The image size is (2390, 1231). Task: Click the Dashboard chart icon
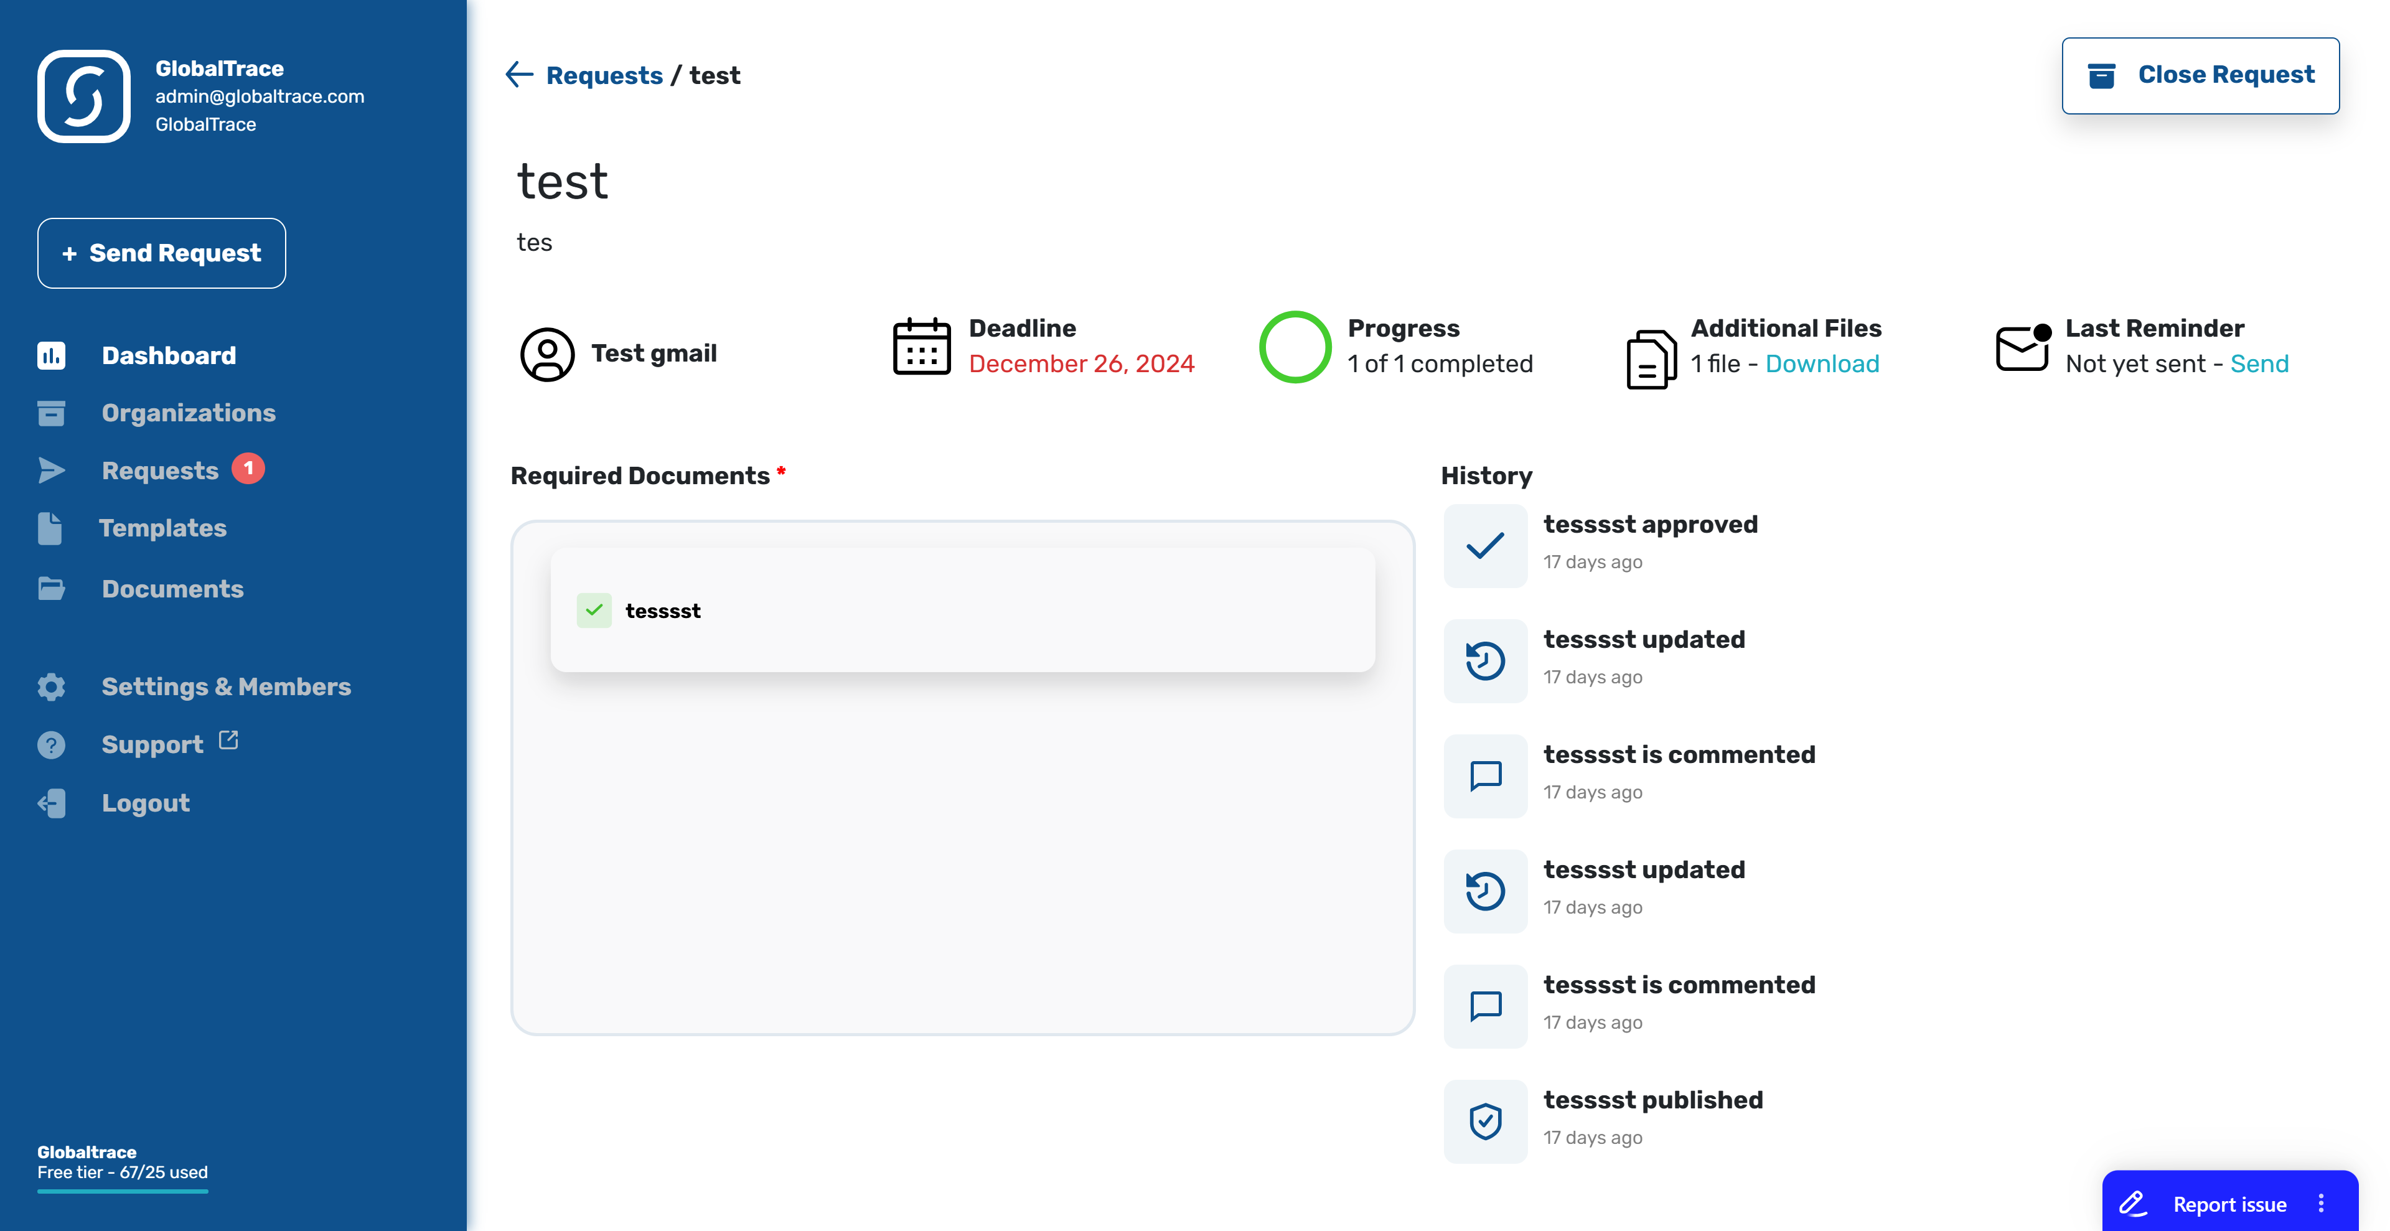51,355
